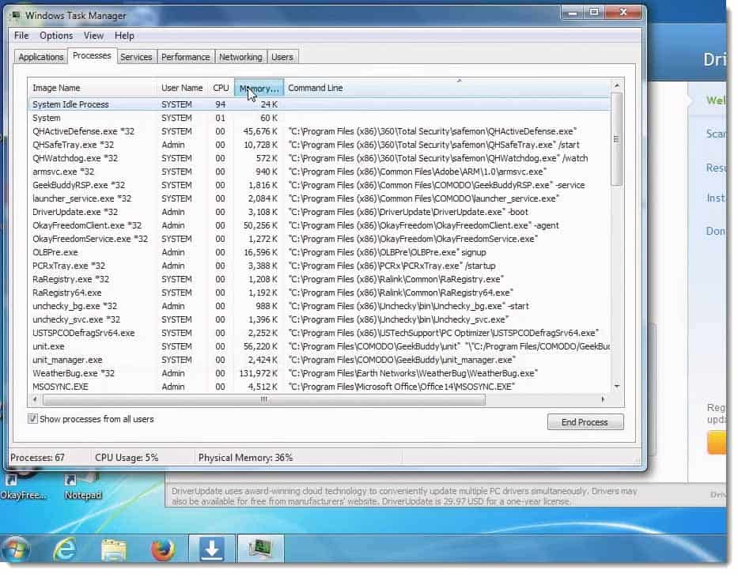Select unit_manager.exe process

coord(319,360)
